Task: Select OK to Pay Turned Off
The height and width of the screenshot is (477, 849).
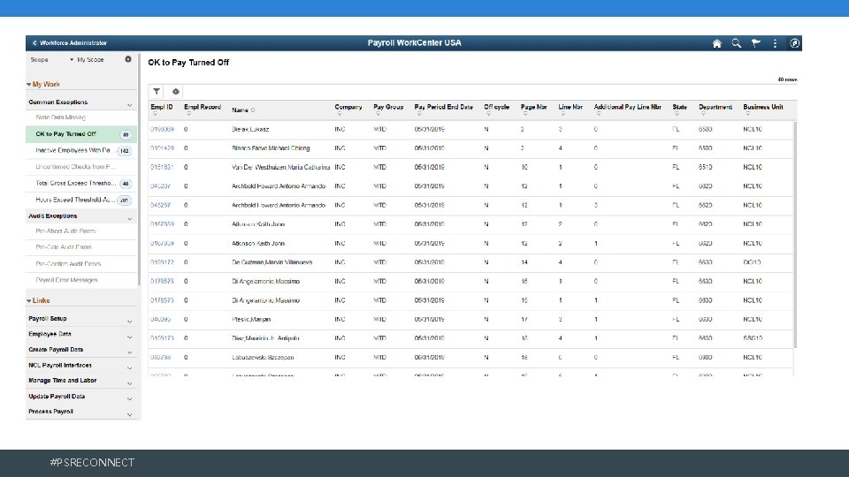Action: click(81, 134)
